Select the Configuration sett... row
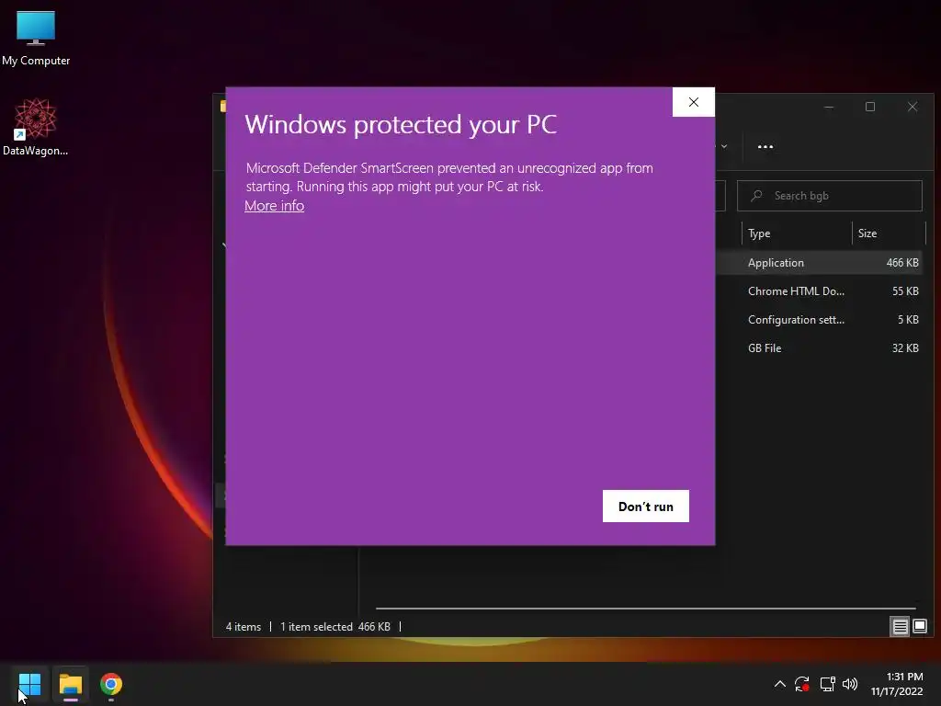 tap(820, 319)
